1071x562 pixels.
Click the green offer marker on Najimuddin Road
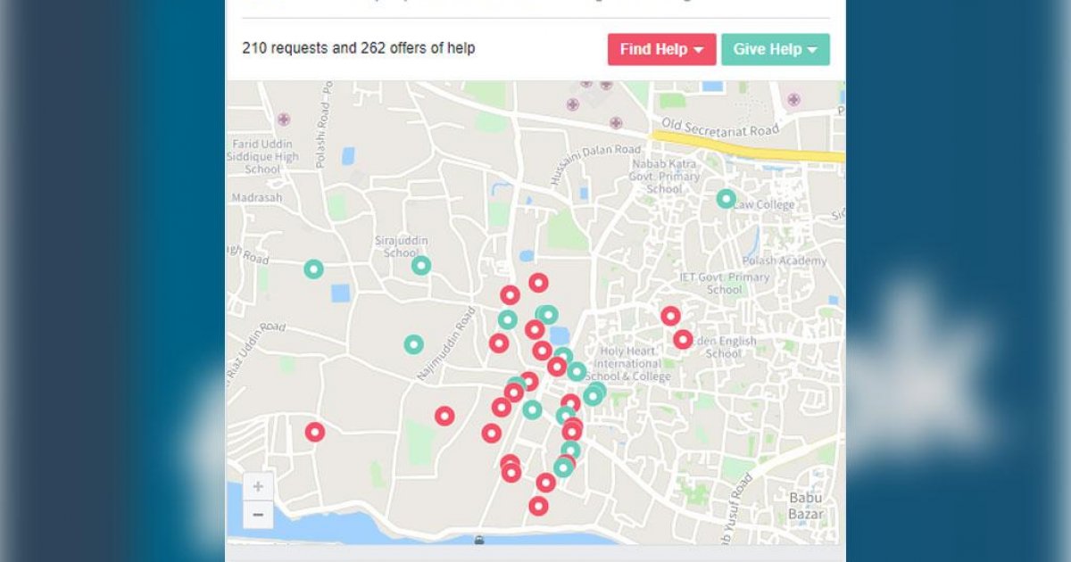pos(411,343)
